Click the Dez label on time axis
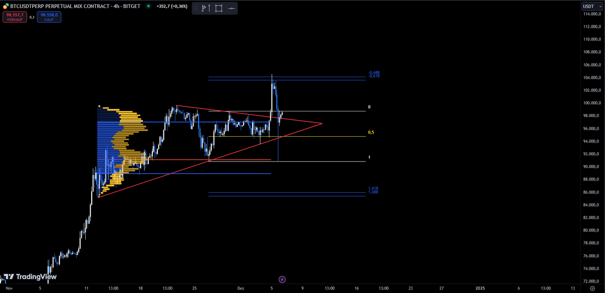Viewport: 605px width, 293px height. coord(240,288)
